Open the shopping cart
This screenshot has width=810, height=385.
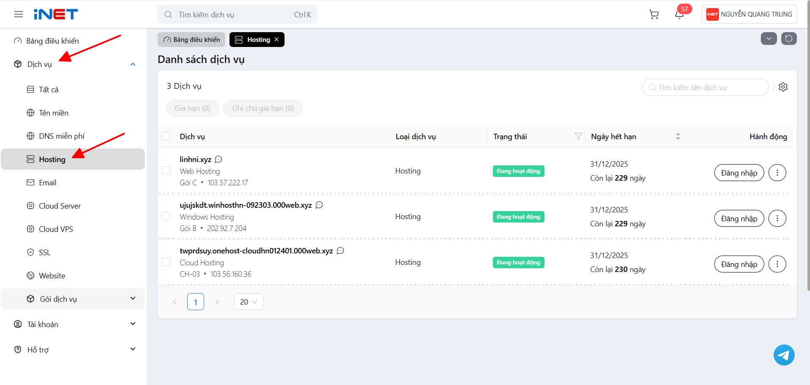pos(654,14)
